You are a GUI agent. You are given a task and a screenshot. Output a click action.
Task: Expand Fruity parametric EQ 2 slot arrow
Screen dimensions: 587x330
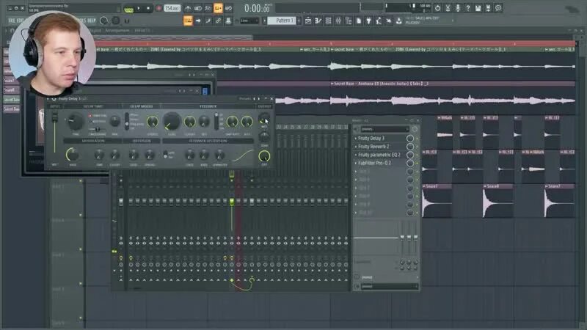pos(356,155)
